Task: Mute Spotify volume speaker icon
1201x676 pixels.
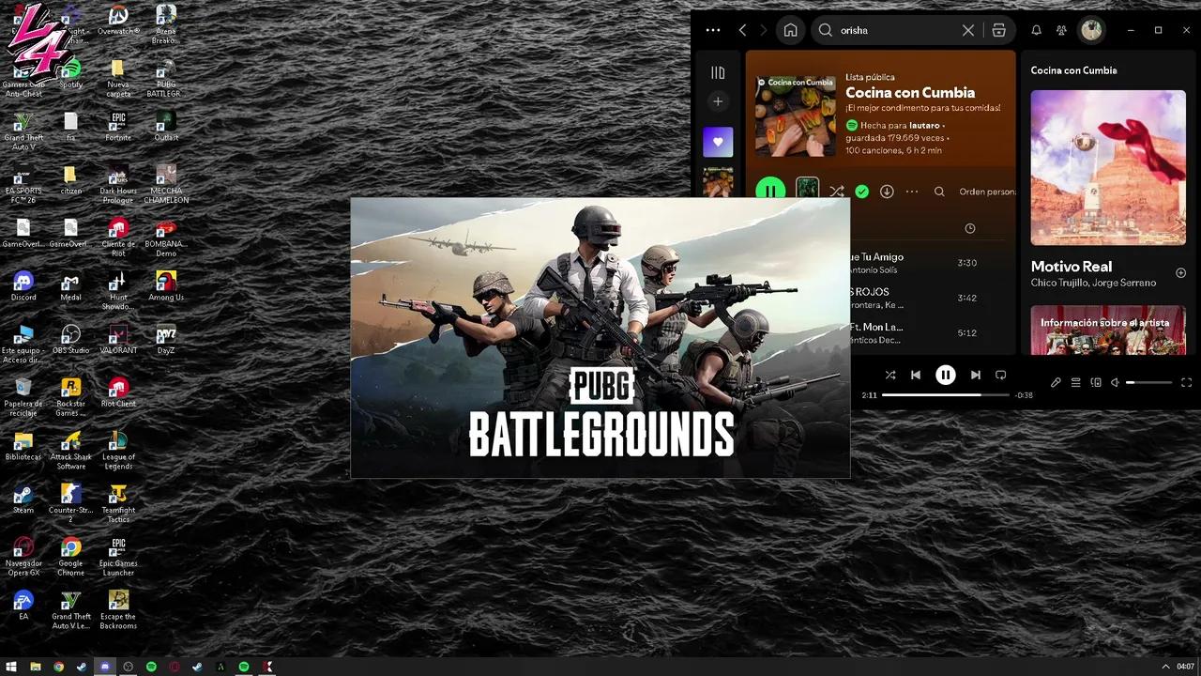Action: click(1116, 382)
